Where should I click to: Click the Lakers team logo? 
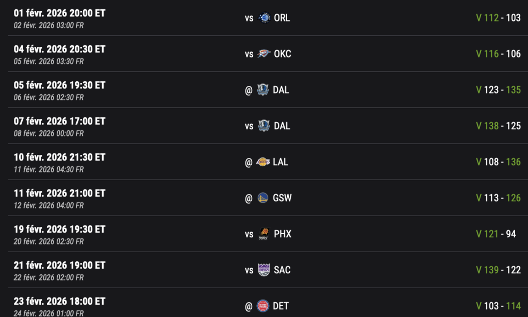click(263, 162)
